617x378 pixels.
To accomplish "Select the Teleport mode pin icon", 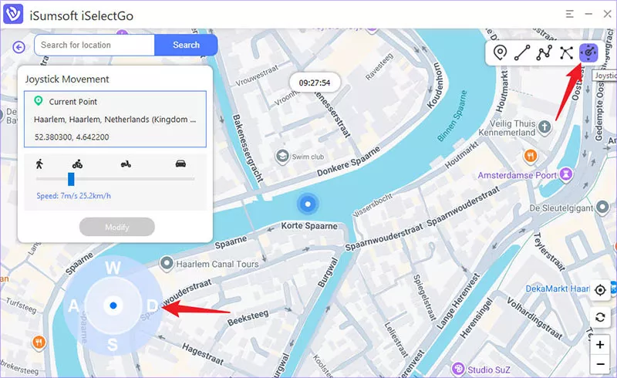I will (501, 52).
